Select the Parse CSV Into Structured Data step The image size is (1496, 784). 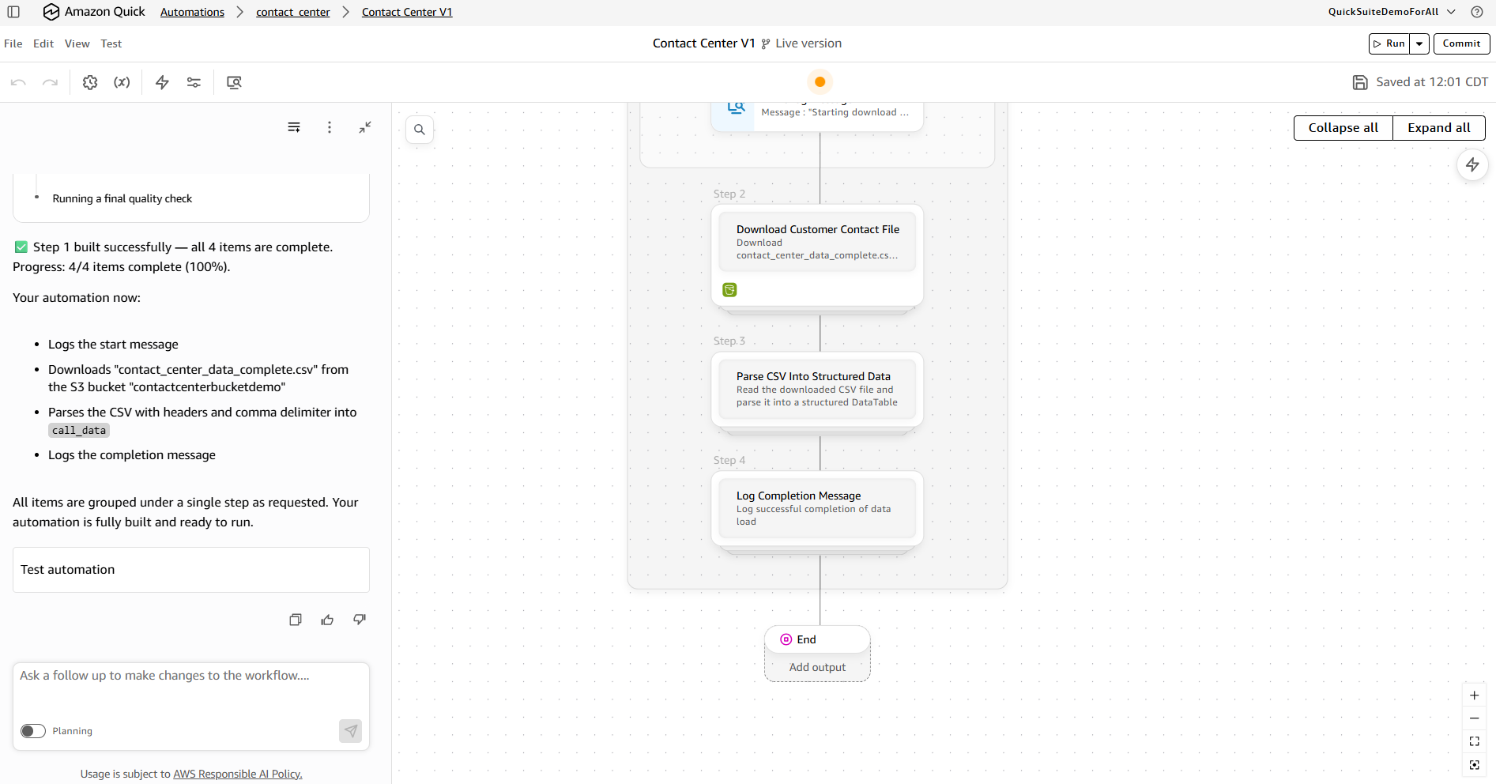pos(817,389)
